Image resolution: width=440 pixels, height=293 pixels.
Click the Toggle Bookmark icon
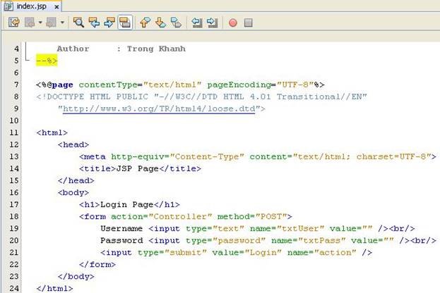click(x=176, y=23)
